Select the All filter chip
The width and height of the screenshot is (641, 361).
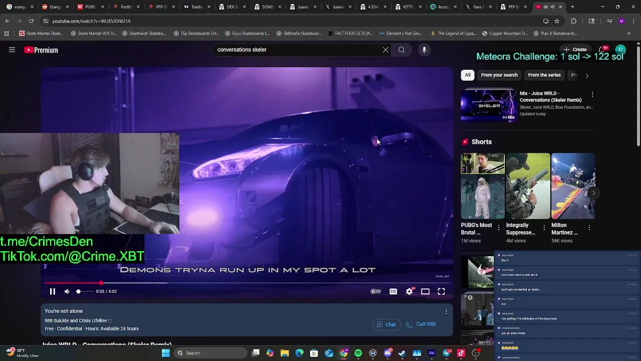(x=468, y=75)
